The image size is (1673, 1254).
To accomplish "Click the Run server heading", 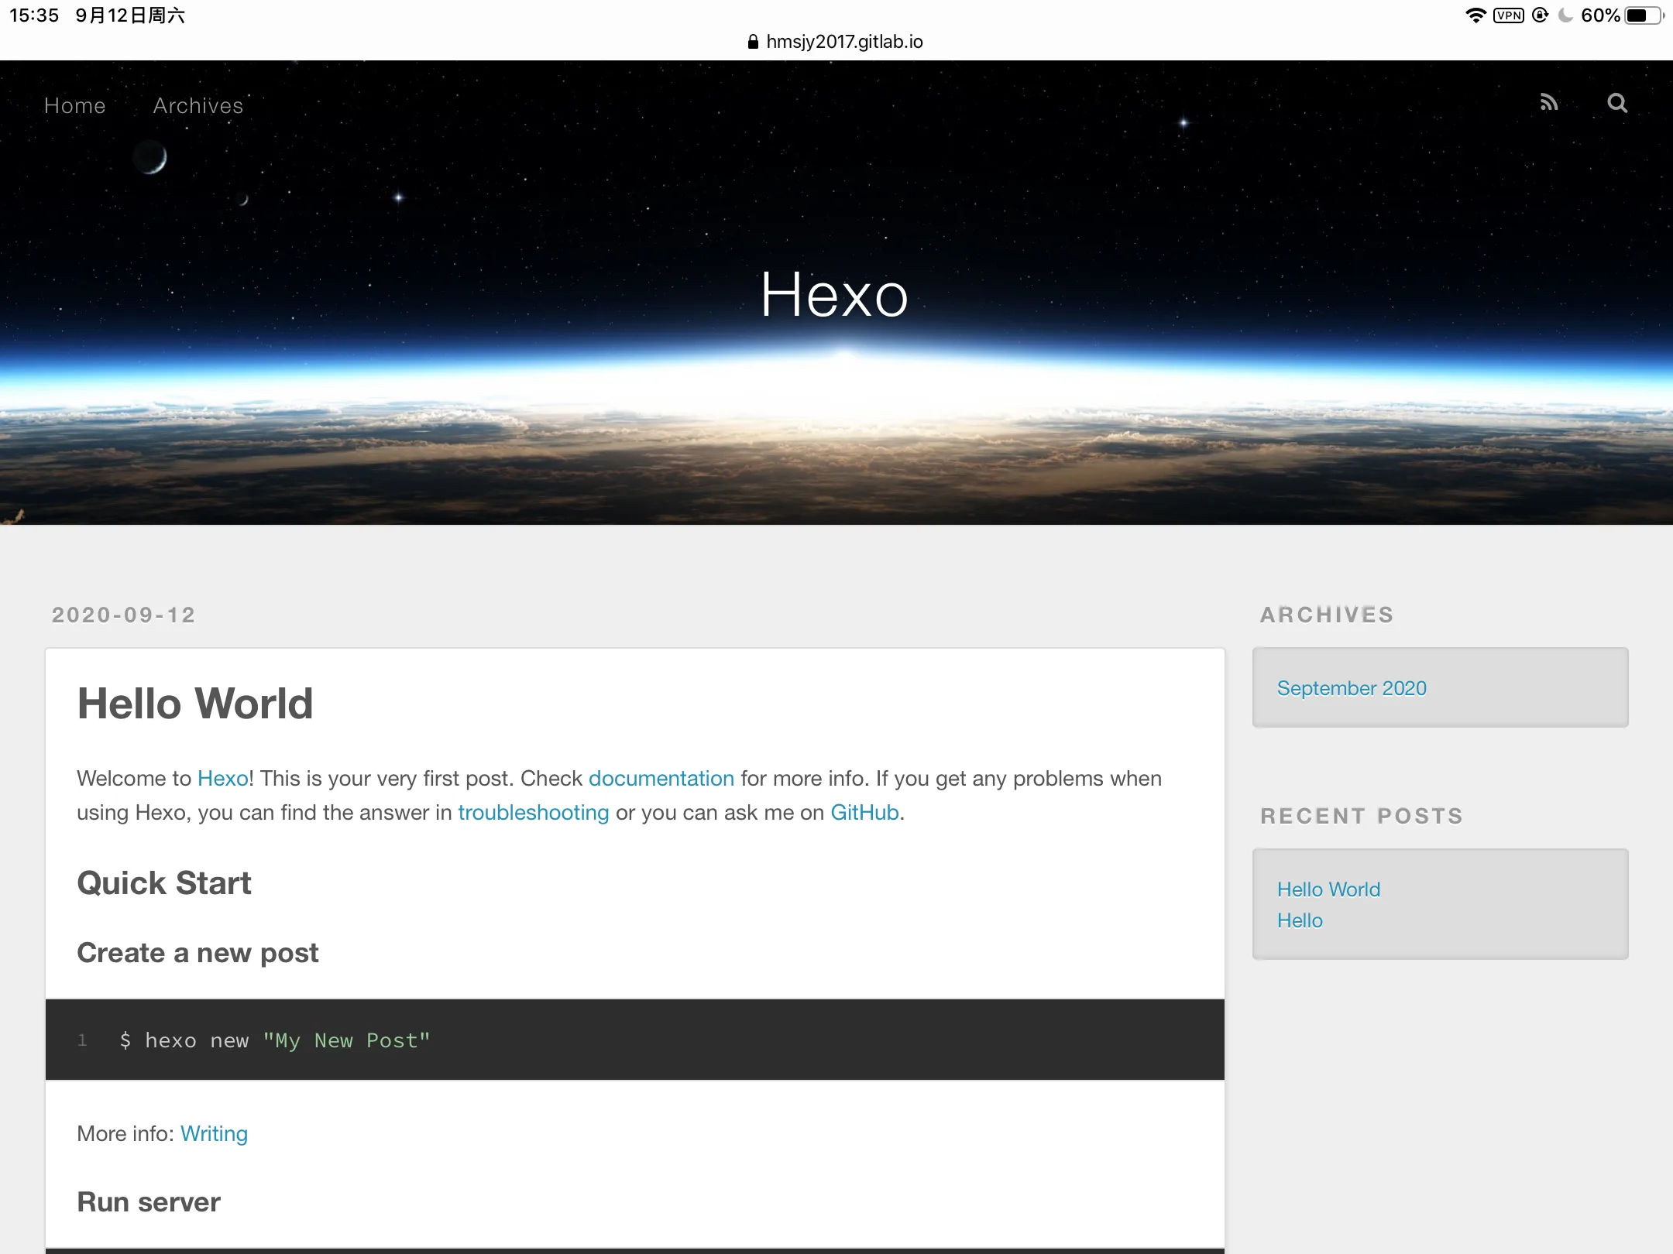I will pos(149,1202).
